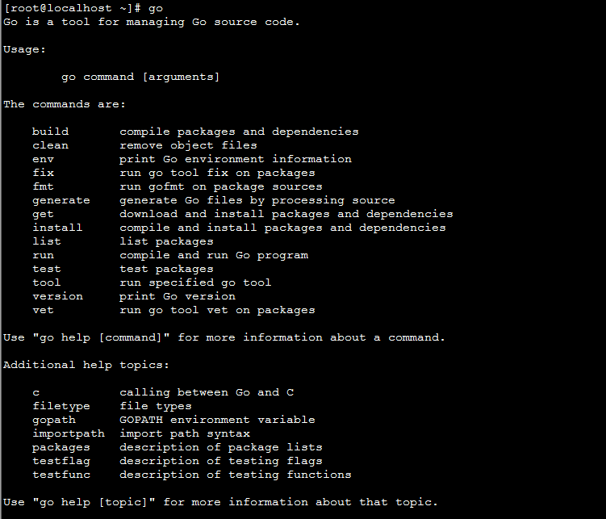Click the 'gopath' help topic
This screenshot has width=606, height=519.
pyautogui.click(x=54, y=420)
